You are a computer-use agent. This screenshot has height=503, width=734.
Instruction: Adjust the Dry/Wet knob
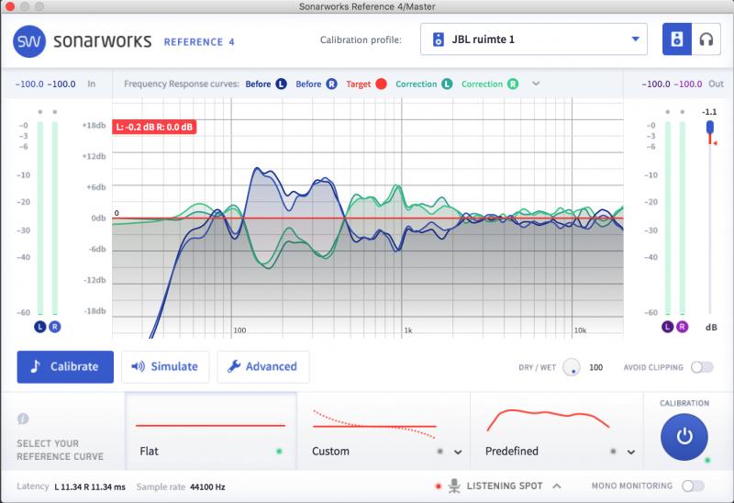coord(571,367)
